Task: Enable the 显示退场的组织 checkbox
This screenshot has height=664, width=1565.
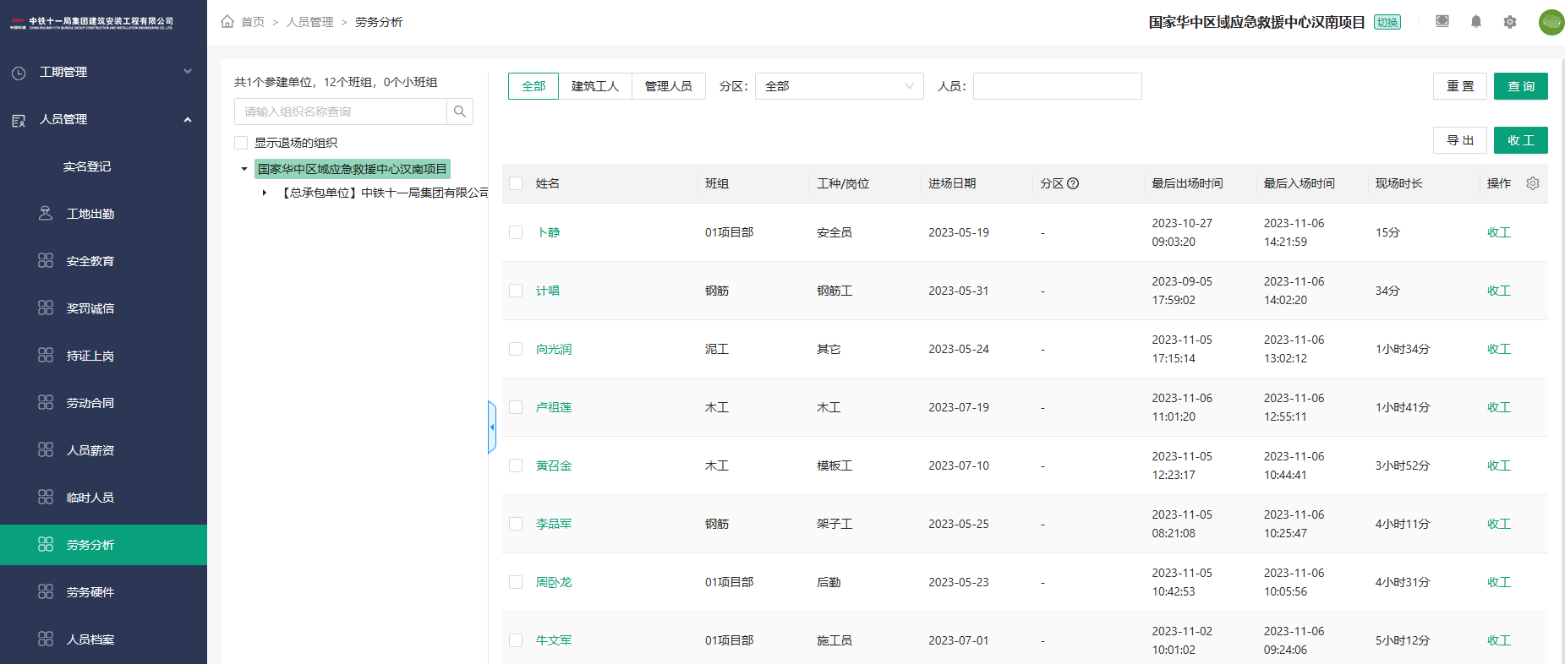Action: coord(241,143)
